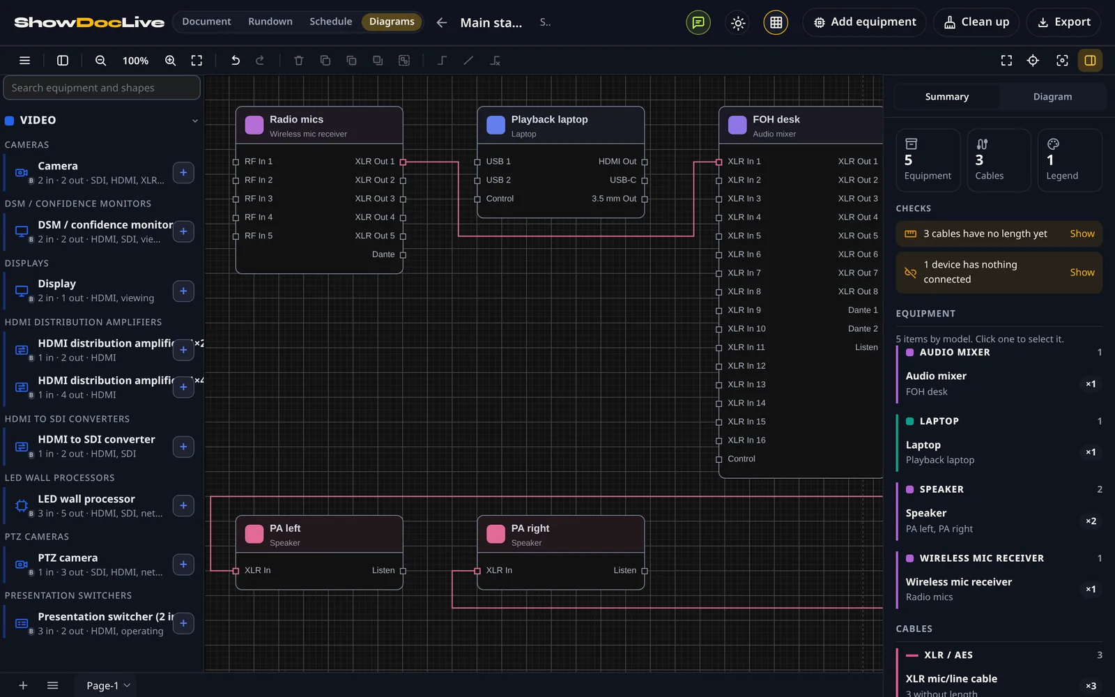The height and width of the screenshot is (697, 1115).
Task: Select the Diagram tab in right panel
Action: pos(1052,97)
